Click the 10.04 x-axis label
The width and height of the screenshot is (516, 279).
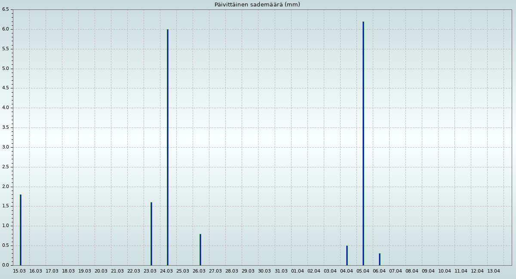(x=445, y=271)
